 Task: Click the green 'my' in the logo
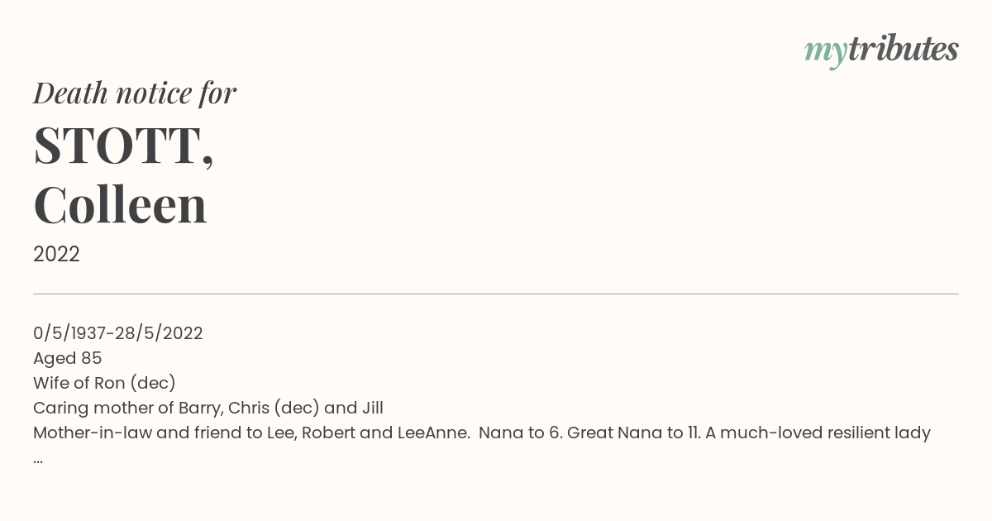(x=825, y=53)
